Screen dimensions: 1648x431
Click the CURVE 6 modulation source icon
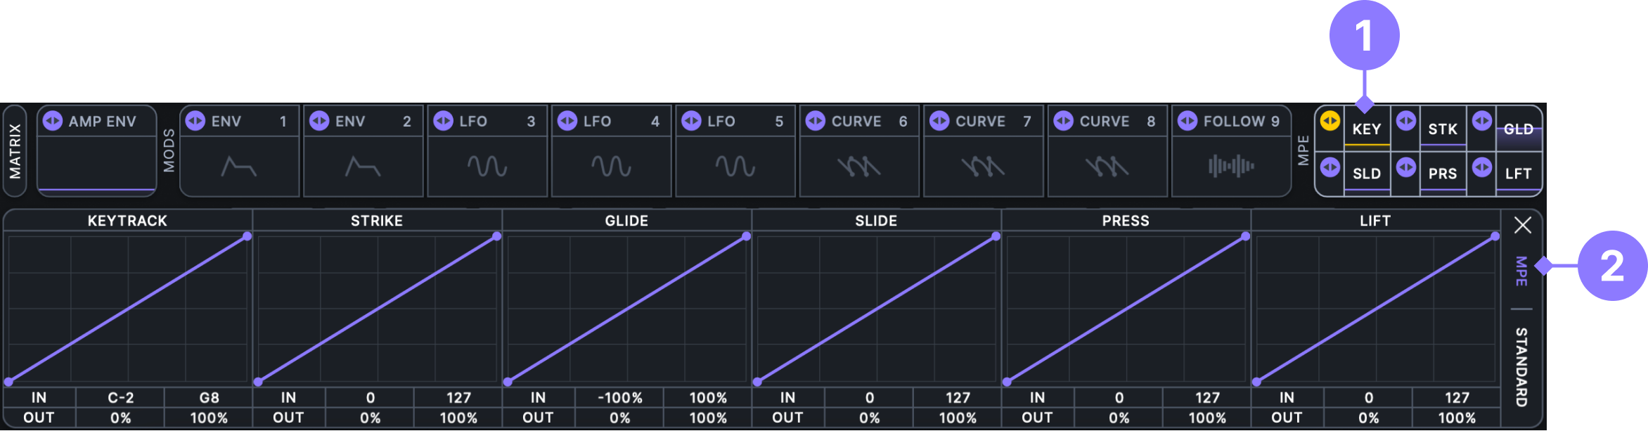coord(815,121)
